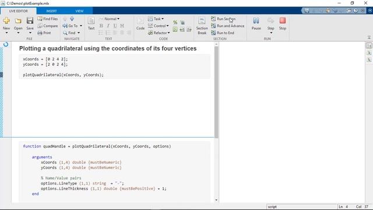Click the quick access paste icon
The image size is (373, 210).
(328, 10)
